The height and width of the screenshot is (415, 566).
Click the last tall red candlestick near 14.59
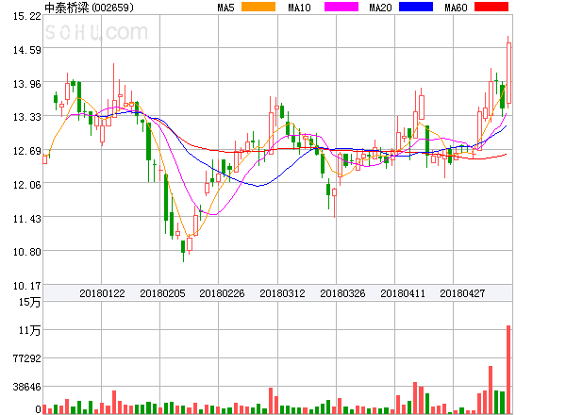[x=508, y=73]
